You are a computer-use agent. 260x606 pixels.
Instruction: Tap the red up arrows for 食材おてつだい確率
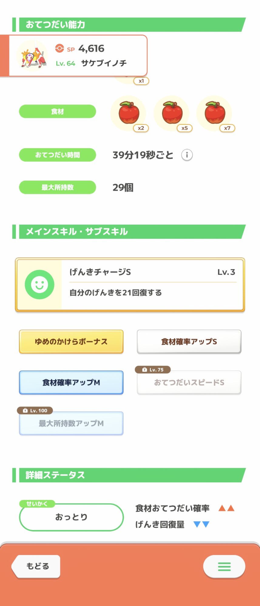coord(227,508)
